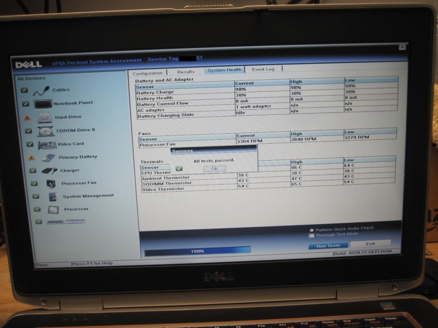Select the Processor chip icon
This screenshot has width=438, height=328.
(53, 209)
